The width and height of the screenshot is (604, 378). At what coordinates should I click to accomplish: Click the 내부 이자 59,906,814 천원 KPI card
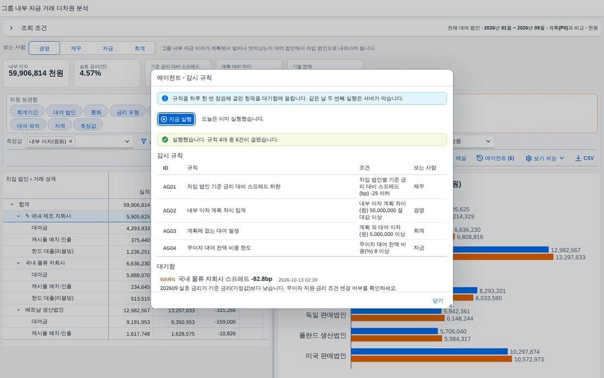coord(36,73)
